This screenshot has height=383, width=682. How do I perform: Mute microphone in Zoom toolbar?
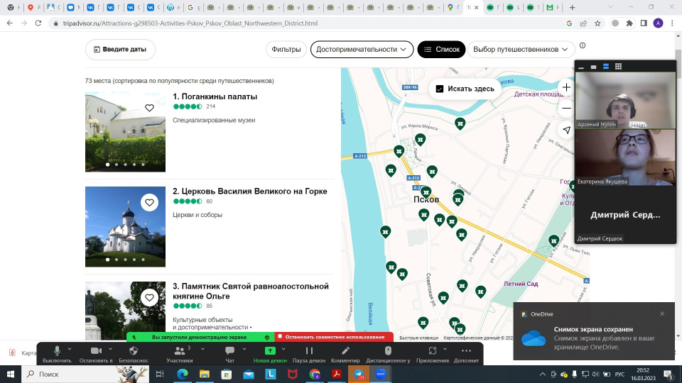coord(57,351)
